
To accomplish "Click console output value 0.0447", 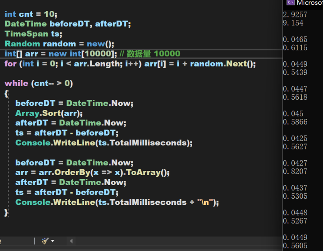I will tap(295, 89).
